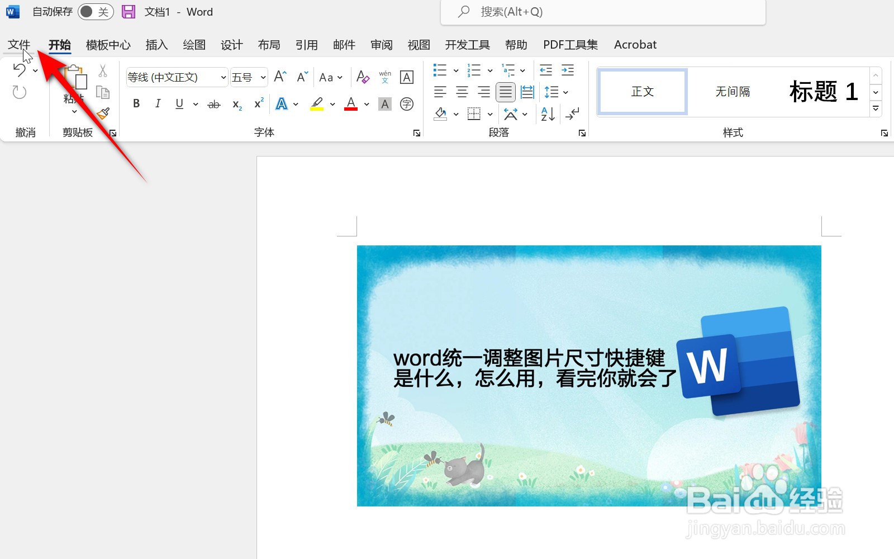Viewport: 894px width, 559px height.
Task: Center align text
Action: pos(462,92)
